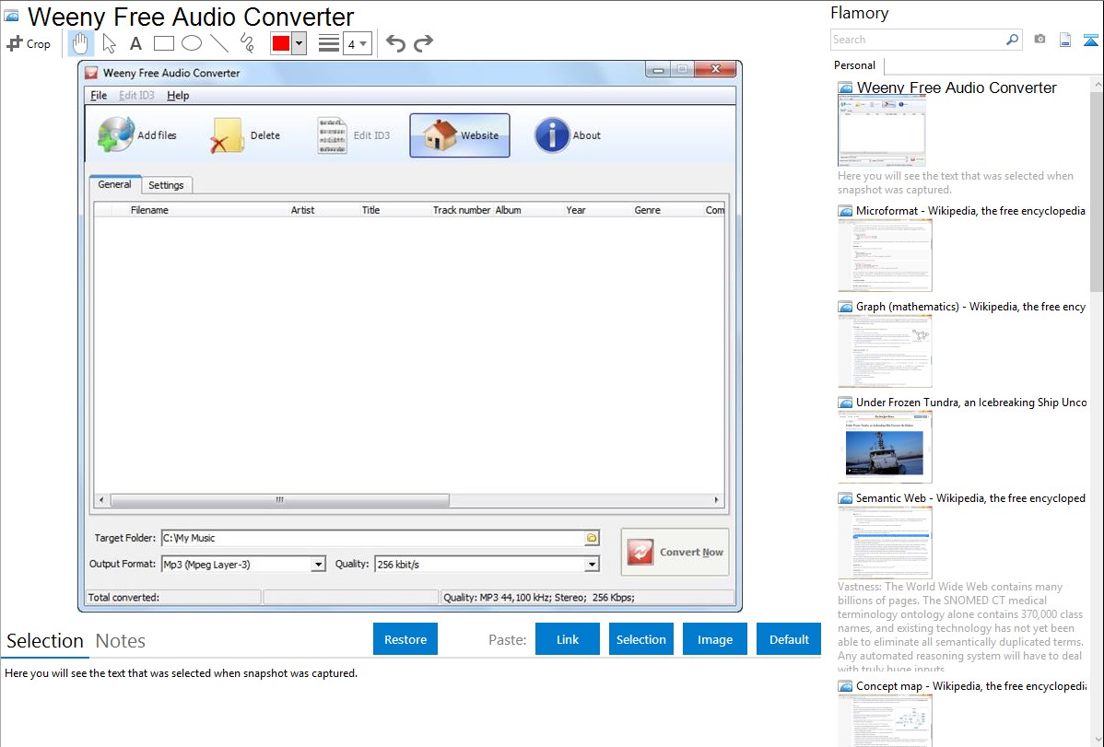Switch to the Notes tab
Screen dimensions: 1104x747
point(121,641)
